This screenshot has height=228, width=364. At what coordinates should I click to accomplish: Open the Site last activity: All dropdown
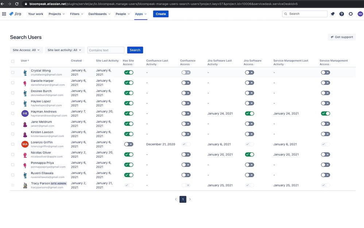(x=63, y=49)
